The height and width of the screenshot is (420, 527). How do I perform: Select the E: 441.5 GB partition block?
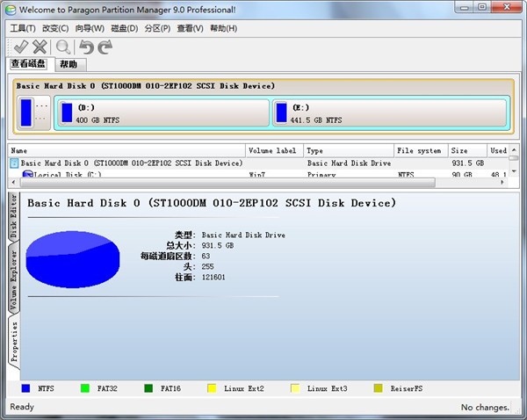pyautogui.click(x=388, y=113)
